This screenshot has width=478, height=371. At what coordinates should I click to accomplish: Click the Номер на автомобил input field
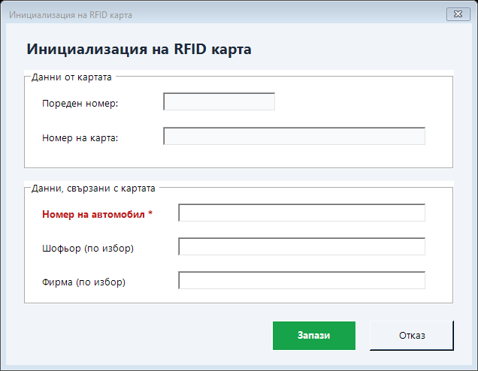point(302,213)
